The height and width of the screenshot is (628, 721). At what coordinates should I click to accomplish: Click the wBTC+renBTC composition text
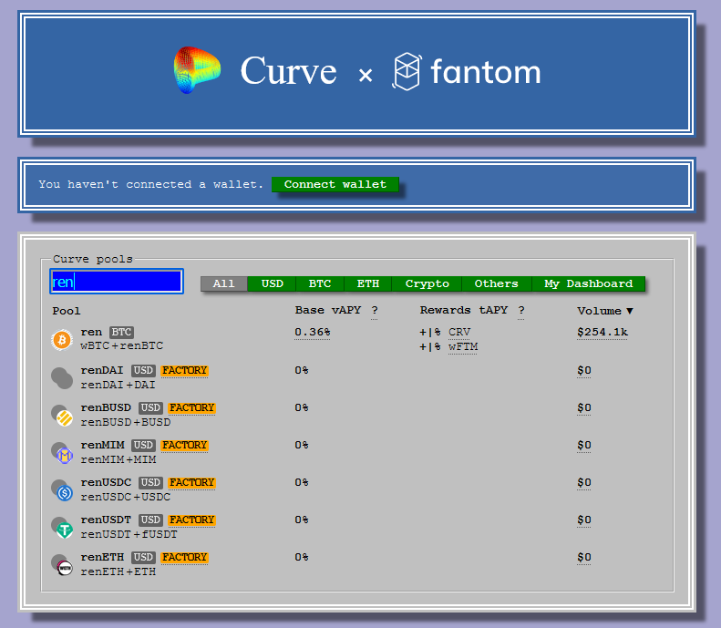click(x=122, y=345)
